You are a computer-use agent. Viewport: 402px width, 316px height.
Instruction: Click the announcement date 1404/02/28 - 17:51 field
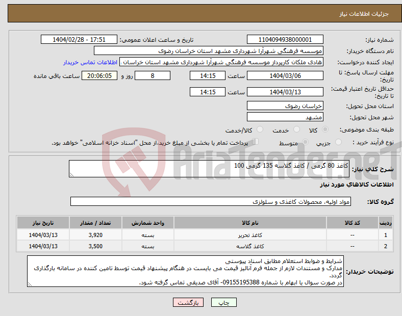(x=79, y=39)
